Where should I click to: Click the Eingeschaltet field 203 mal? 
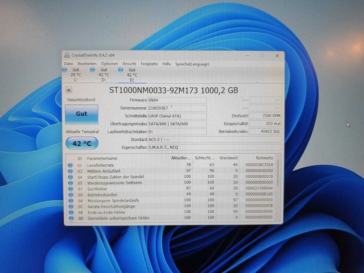(265, 124)
